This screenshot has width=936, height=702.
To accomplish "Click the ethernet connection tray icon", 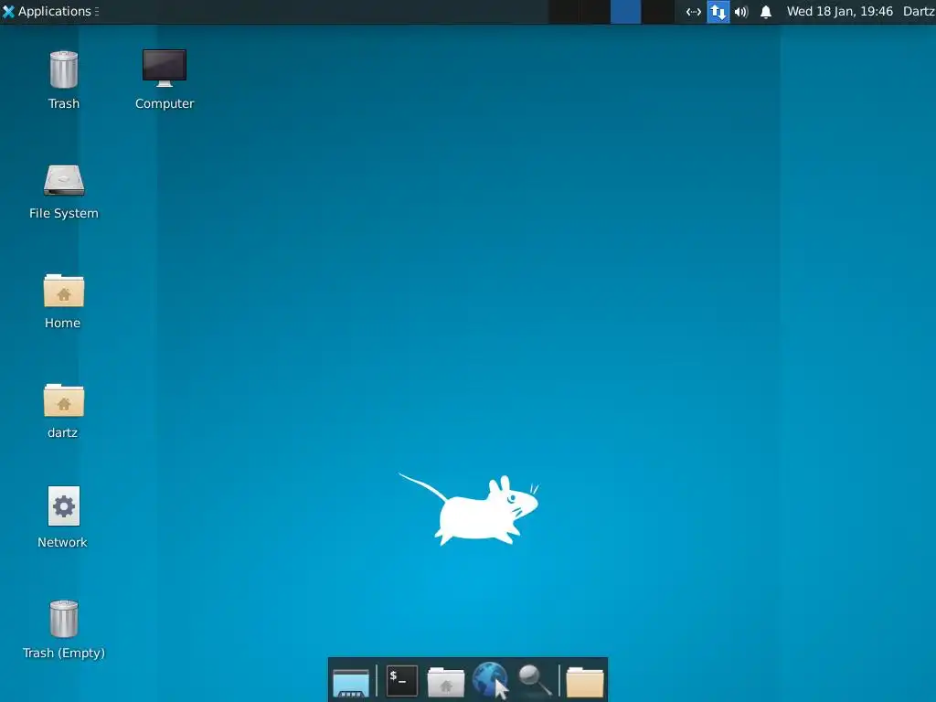I will tap(693, 12).
